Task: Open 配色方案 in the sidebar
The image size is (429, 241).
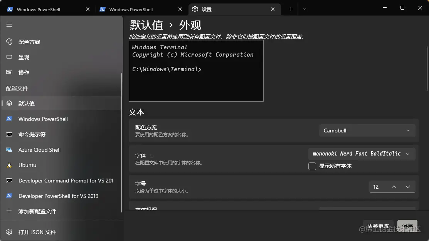Action: point(61,42)
